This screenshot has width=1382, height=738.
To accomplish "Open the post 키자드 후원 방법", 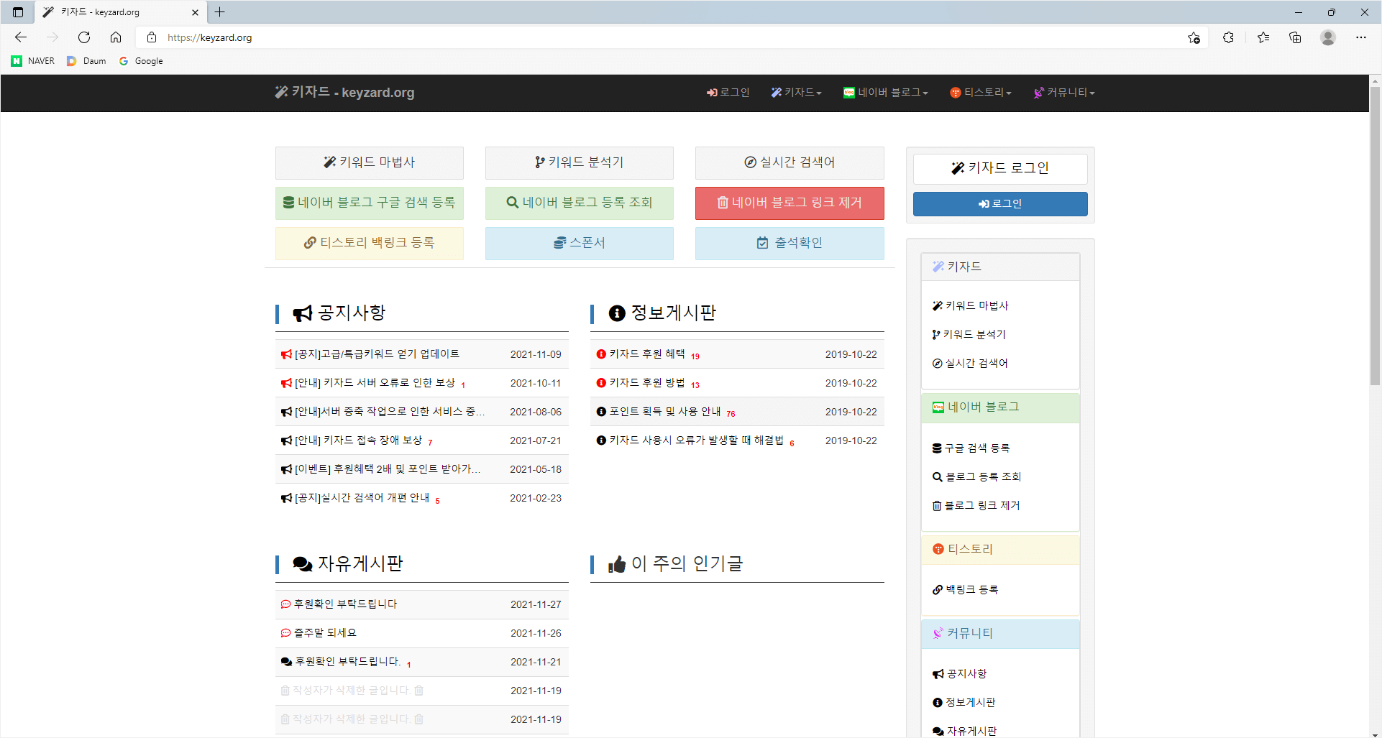I will [646, 383].
